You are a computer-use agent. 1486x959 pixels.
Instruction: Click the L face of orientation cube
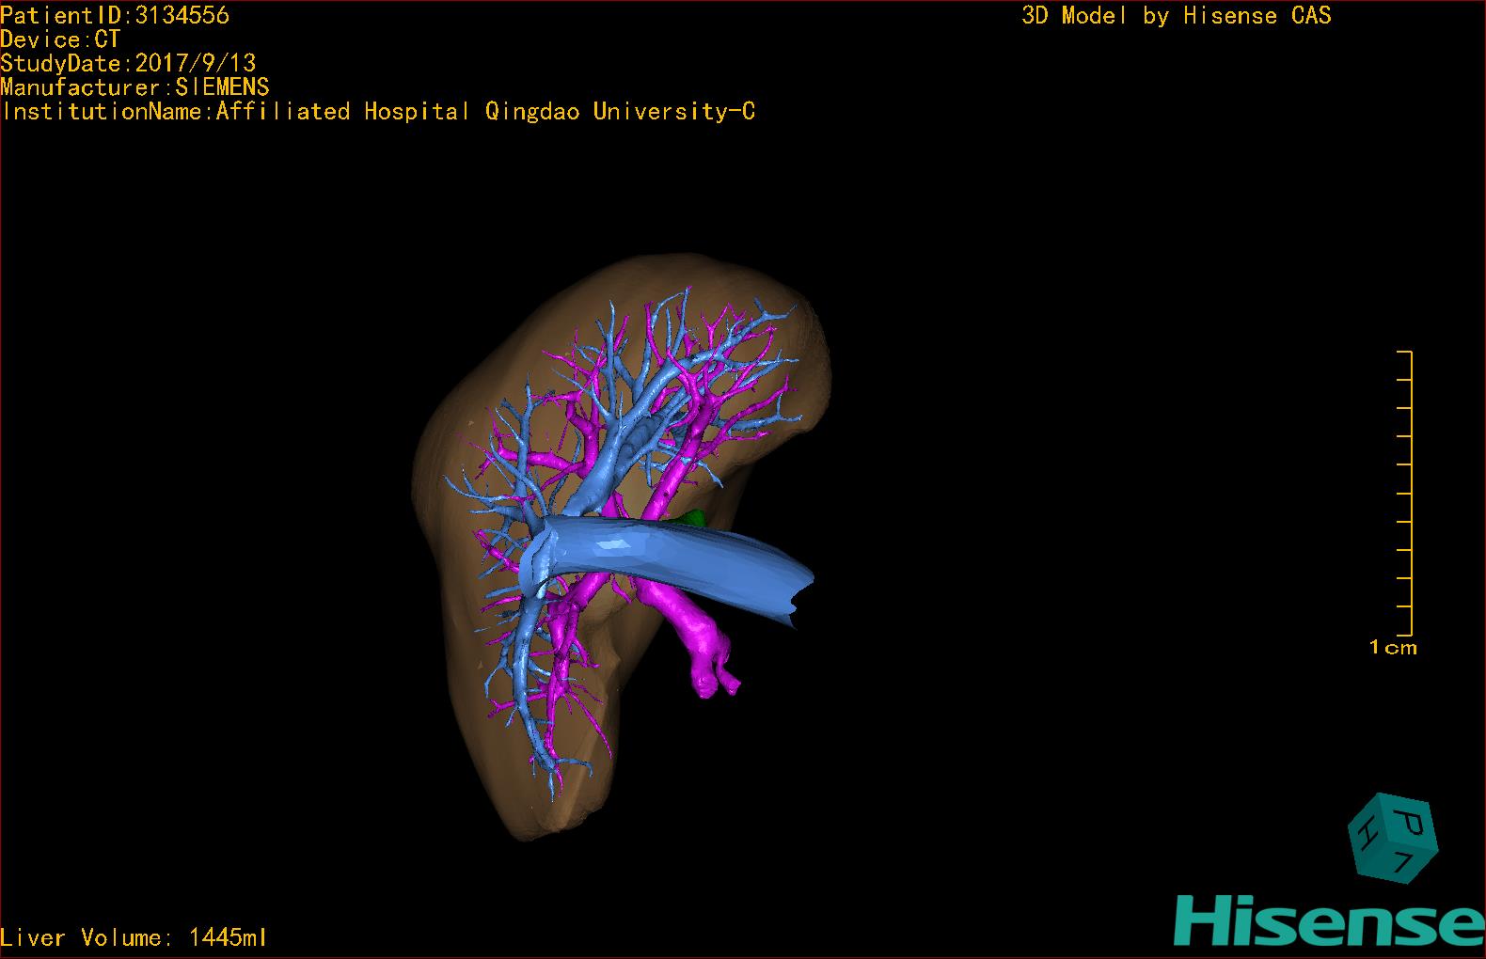coord(1405,863)
